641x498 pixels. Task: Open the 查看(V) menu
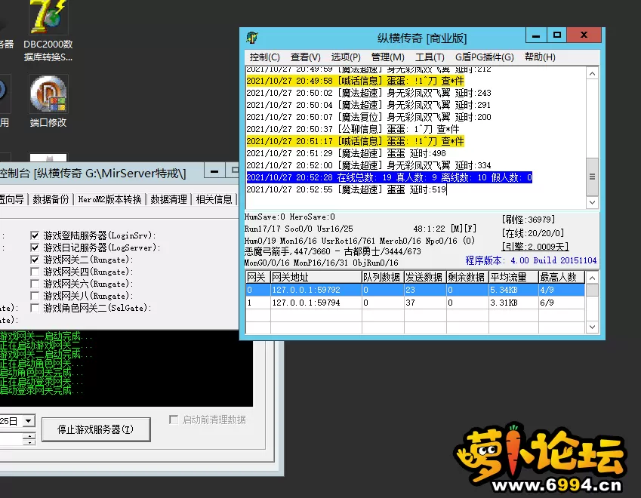coord(305,57)
